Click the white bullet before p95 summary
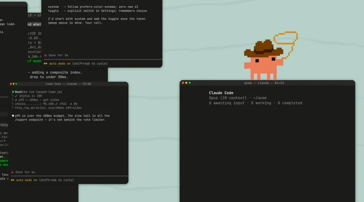Image resolution: width=364 pixels, height=202 pixels. tap(13, 116)
